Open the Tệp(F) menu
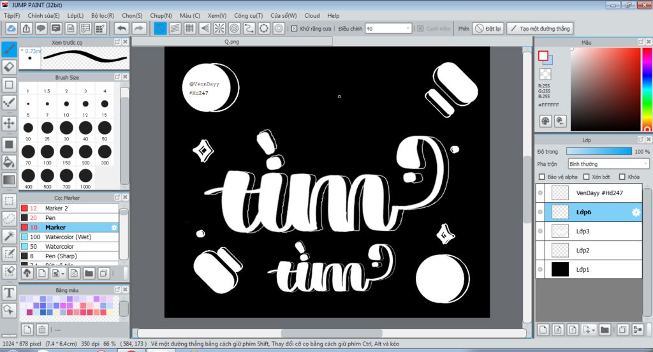Image resolution: width=653 pixels, height=352 pixels. 11,15
